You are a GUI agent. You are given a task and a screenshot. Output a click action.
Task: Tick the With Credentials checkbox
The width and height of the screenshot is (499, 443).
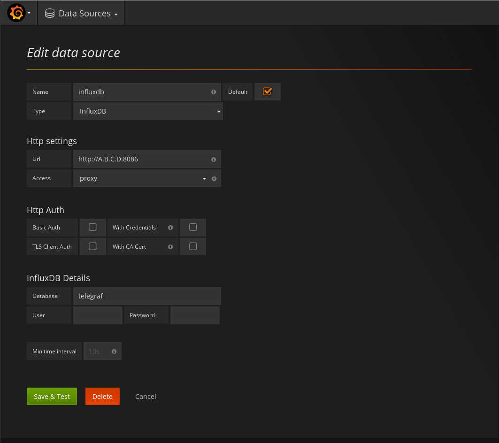(x=193, y=227)
